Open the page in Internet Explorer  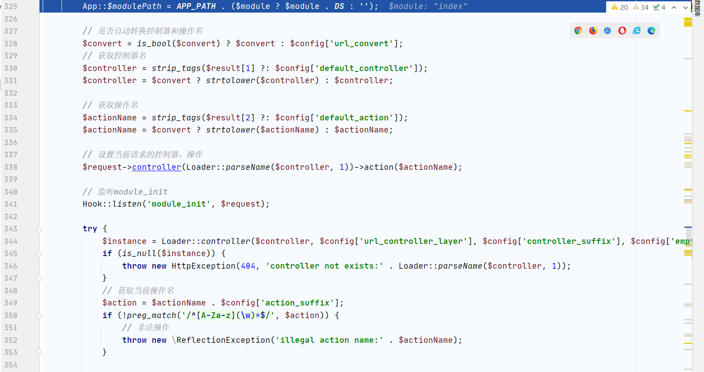(x=637, y=31)
